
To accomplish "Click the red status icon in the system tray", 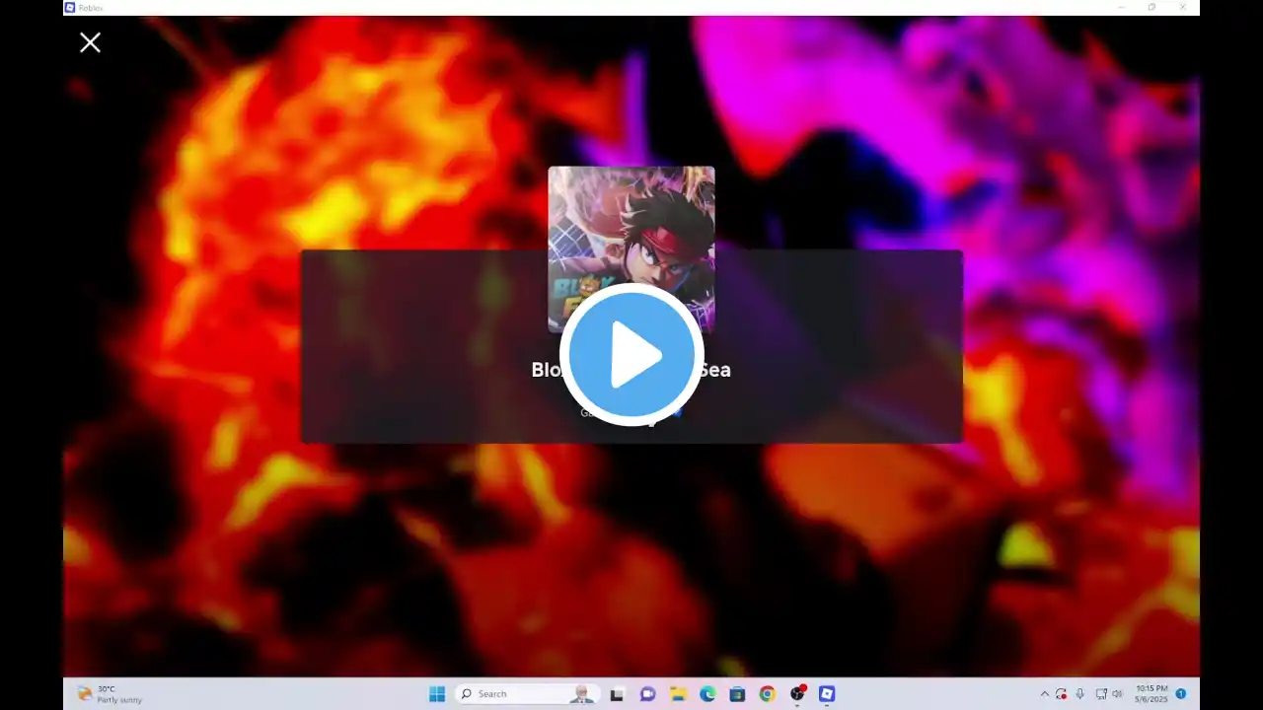I will 1062,694.
